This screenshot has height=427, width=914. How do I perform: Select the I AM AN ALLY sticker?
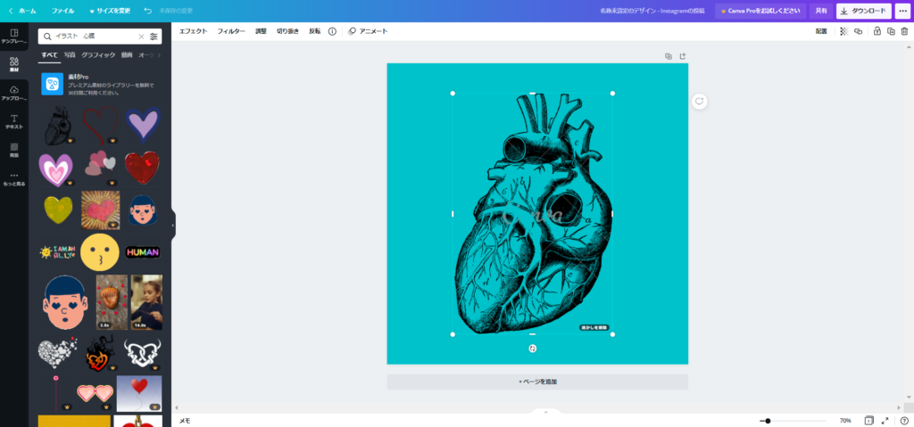click(x=57, y=251)
